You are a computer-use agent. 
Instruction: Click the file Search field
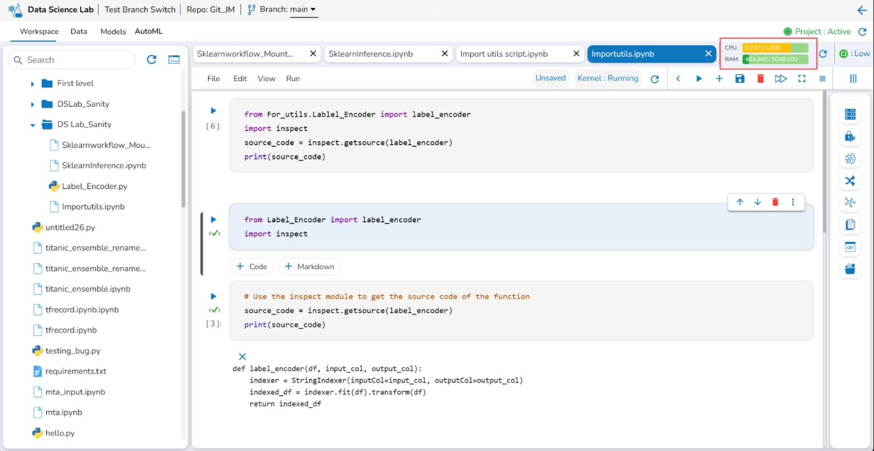pos(78,60)
